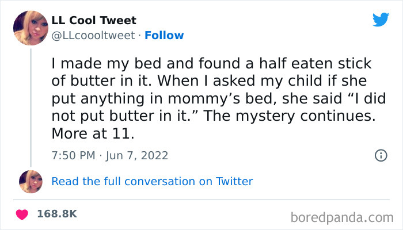The image size is (403, 230).
Task: View the 168.8K likes count
Action: tap(56, 214)
